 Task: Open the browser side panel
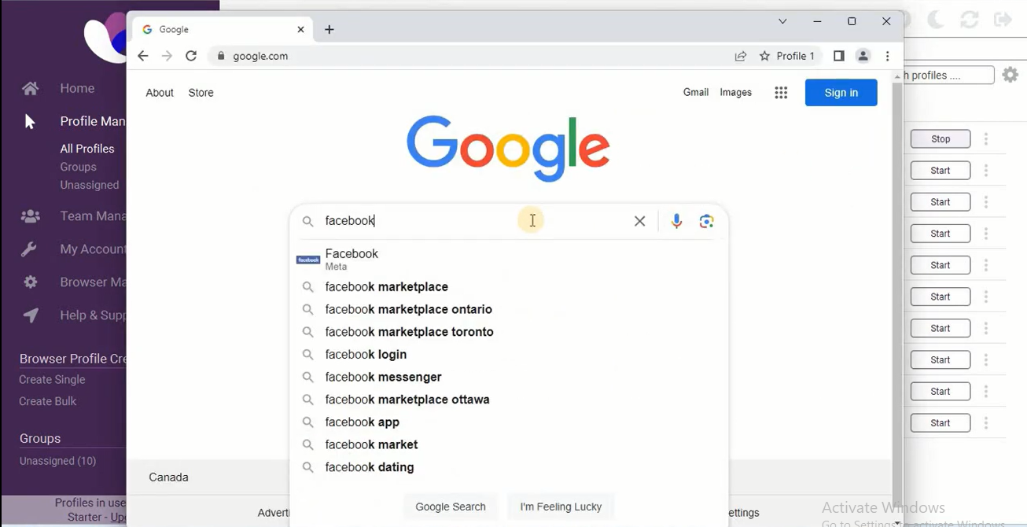839,56
